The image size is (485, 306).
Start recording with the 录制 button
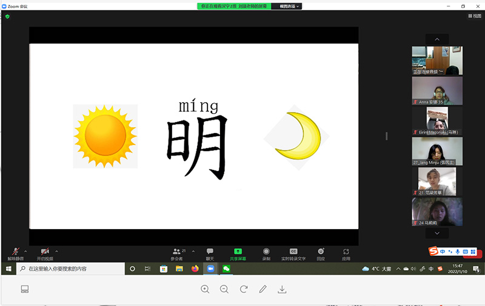(266, 253)
